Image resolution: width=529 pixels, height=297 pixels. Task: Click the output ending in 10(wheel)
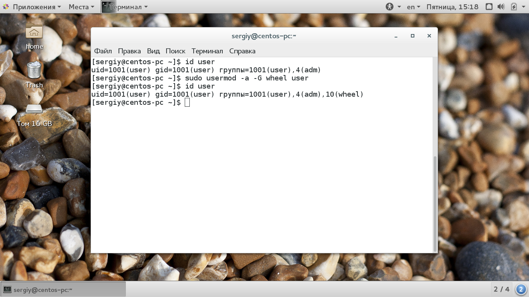coord(227,94)
